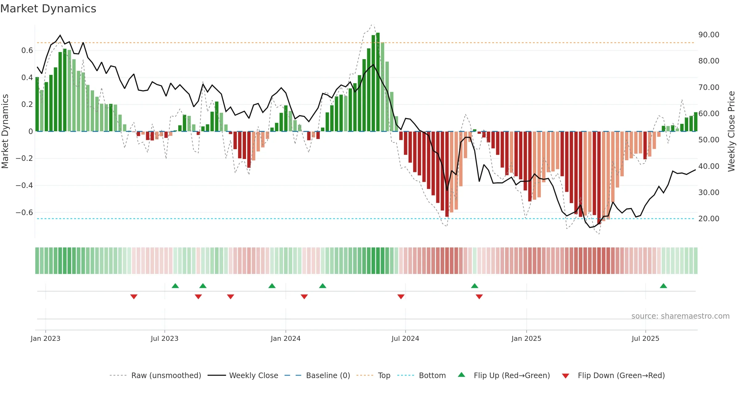The image size is (740, 416).
Task: Toggle the Raw (unsmoothed) legend entry
Action: point(155,375)
